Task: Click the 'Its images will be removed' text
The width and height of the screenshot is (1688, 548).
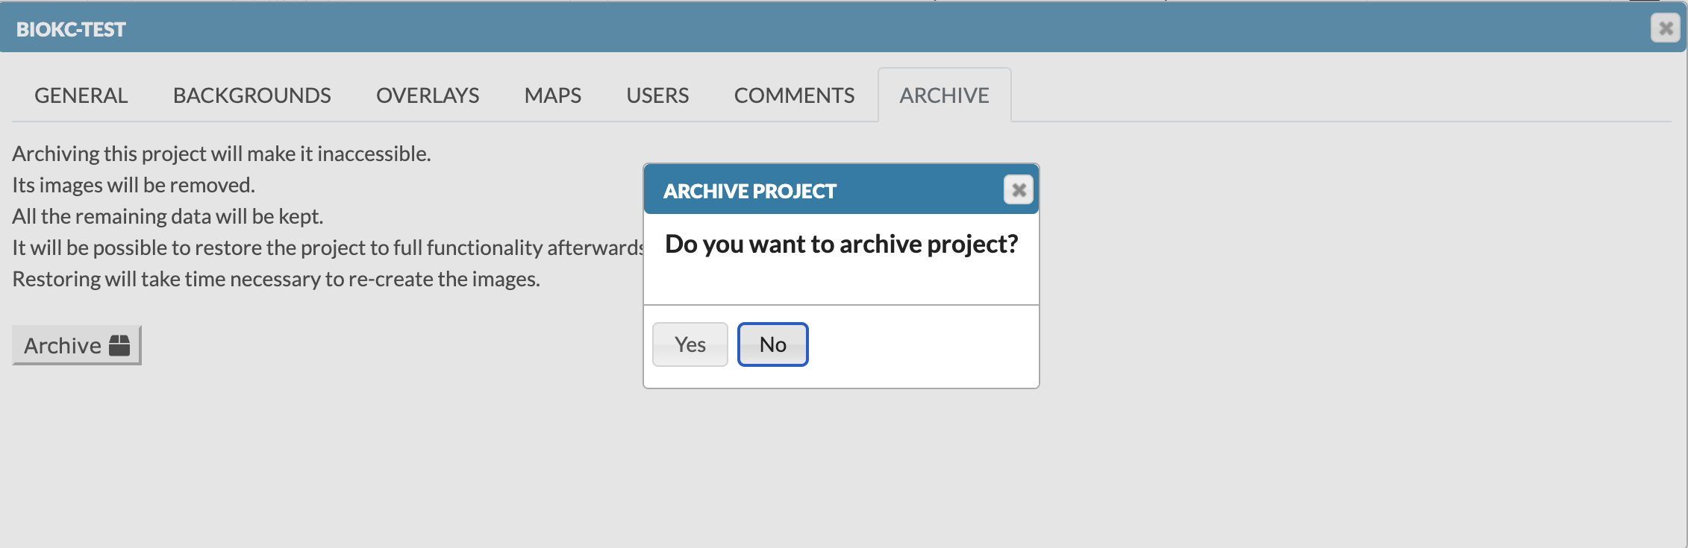Action: pyautogui.click(x=134, y=185)
